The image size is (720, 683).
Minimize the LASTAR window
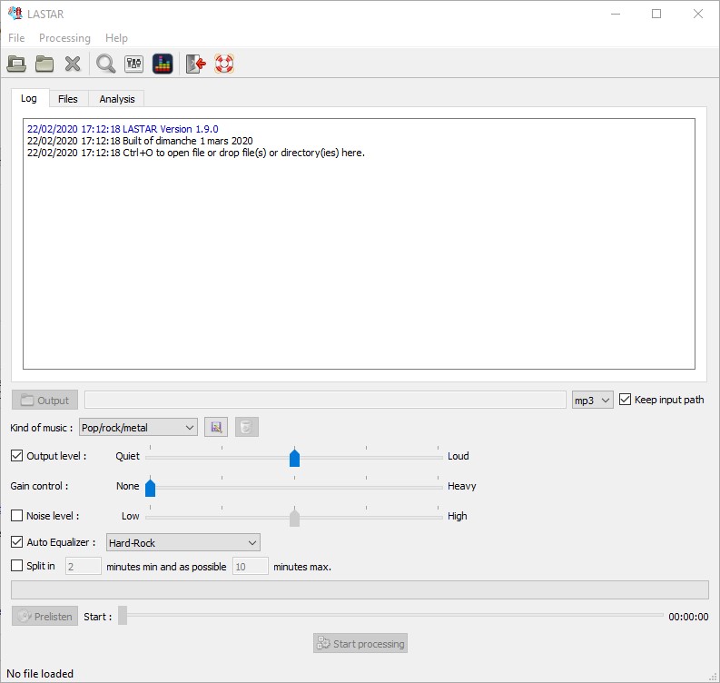click(616, 14)
